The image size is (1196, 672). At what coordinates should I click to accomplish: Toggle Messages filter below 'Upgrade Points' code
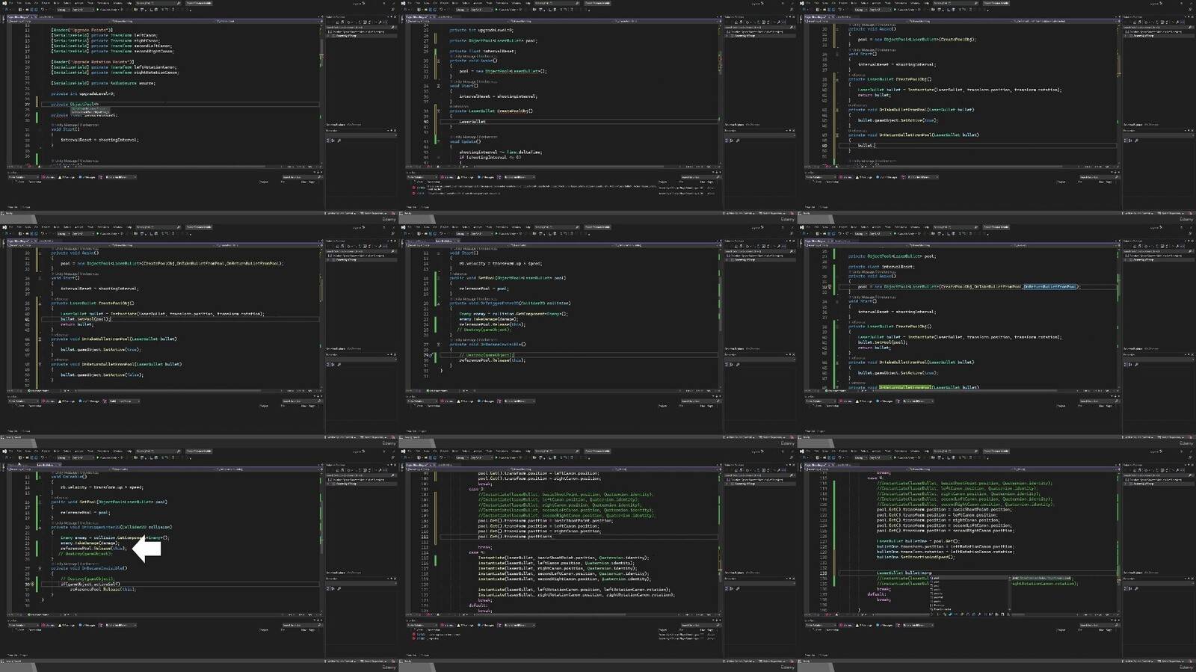[87, 177]
